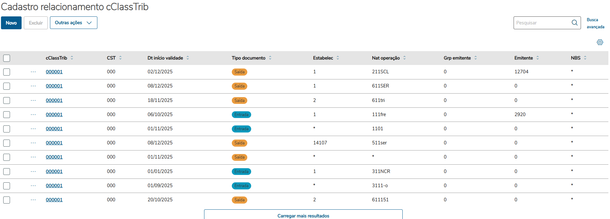Expand the Outras ações dropdown
The height and width of the screenshot is (219, 610).
click(74, 23)
